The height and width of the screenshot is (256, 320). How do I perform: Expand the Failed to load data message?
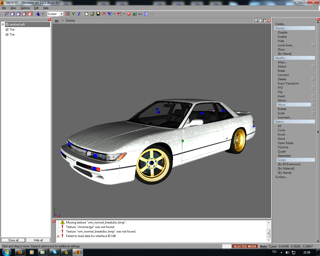(x=58, y=236)
